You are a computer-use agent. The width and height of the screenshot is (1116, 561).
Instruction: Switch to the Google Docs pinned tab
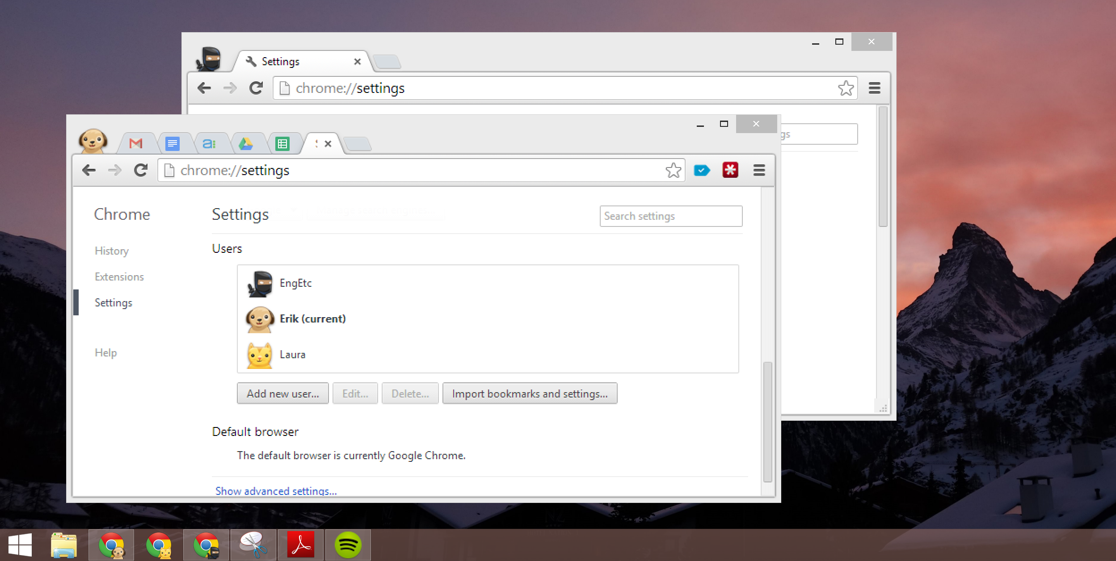(173, 144)
